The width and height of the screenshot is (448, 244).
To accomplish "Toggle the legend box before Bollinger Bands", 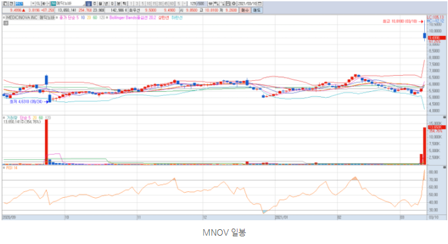I will click(107, 18).
